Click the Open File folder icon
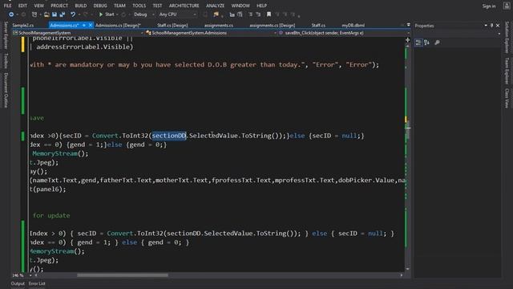Screen dimensions: 513x289 point(46,14)
